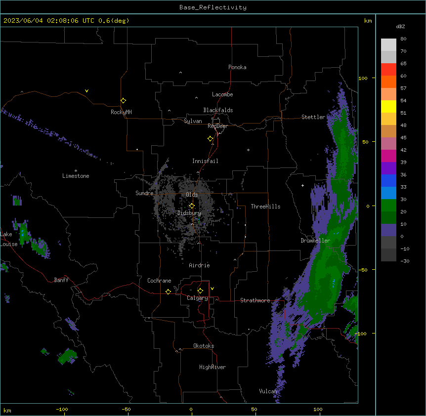Screen dimensions: 426x416
Task: Click the orange 57-60 dBZ legend swatch
Action: point(388,82)
